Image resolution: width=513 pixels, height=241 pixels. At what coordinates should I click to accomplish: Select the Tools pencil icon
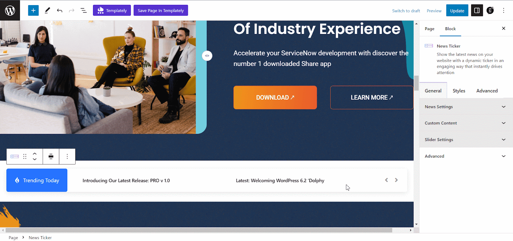(47, 11)
